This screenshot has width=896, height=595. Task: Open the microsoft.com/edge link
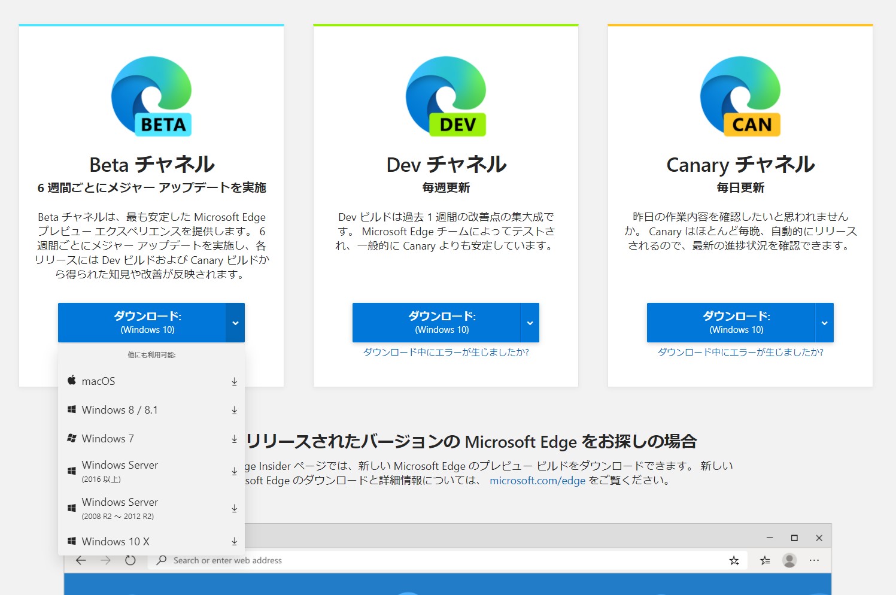(537, 480)
